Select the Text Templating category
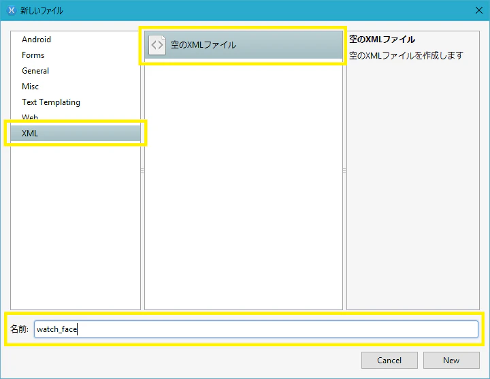Screen dimensions: 490x379 [51, 102]
